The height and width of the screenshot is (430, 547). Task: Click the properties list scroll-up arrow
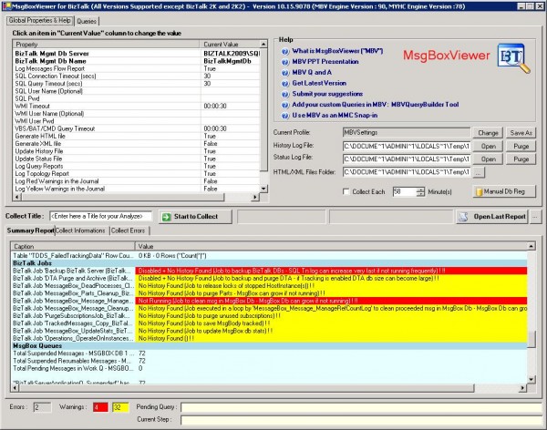263,45
